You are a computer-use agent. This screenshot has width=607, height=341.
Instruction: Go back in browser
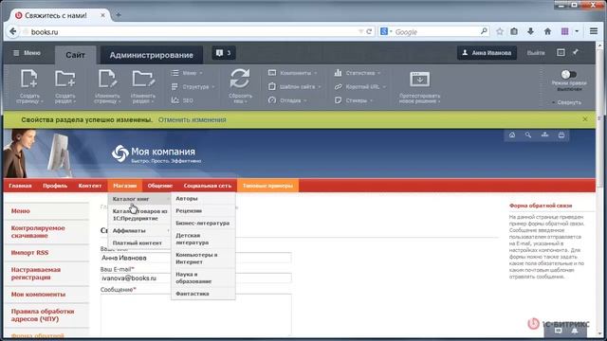click(12, 31)
